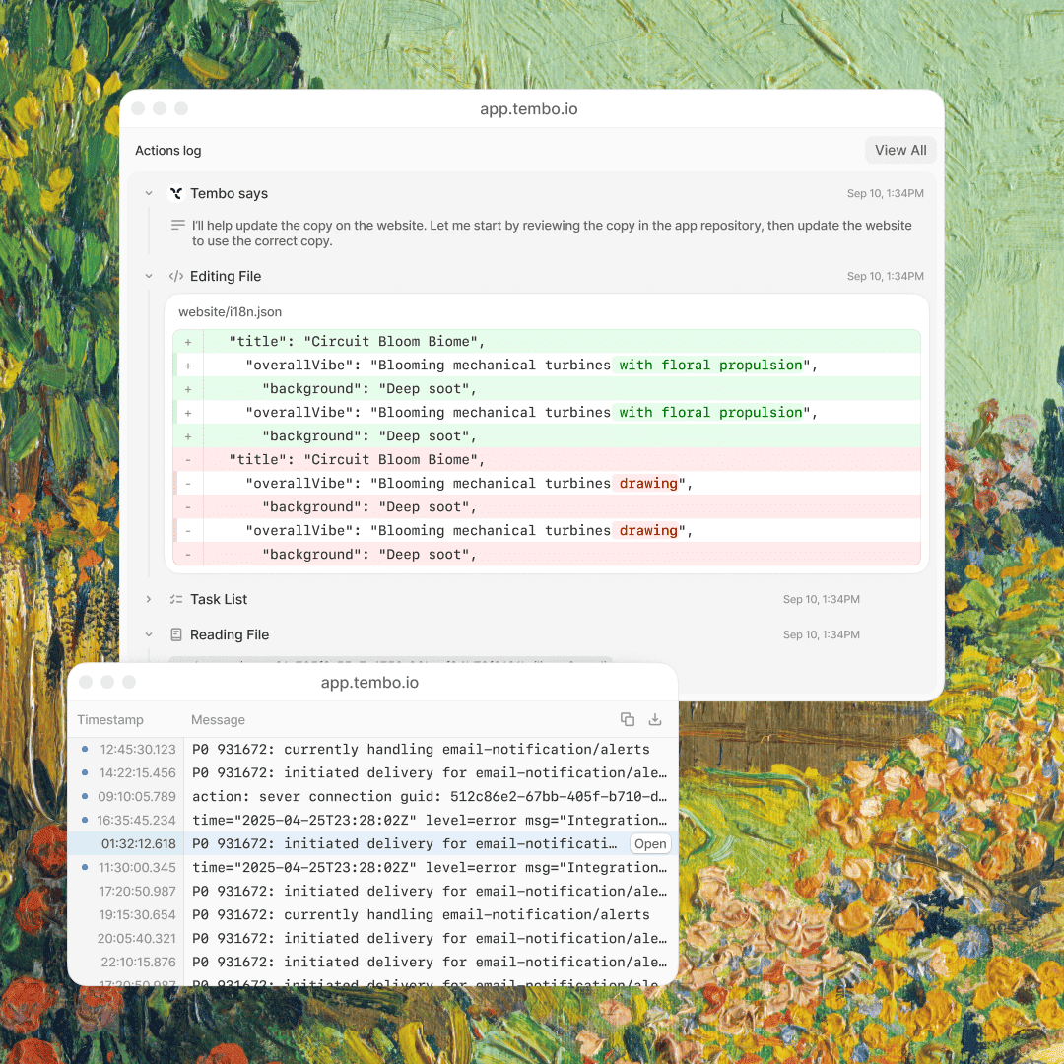
Task: Click the Tembo logo icon
Action: 176,194
